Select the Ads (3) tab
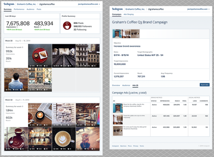 135,85
